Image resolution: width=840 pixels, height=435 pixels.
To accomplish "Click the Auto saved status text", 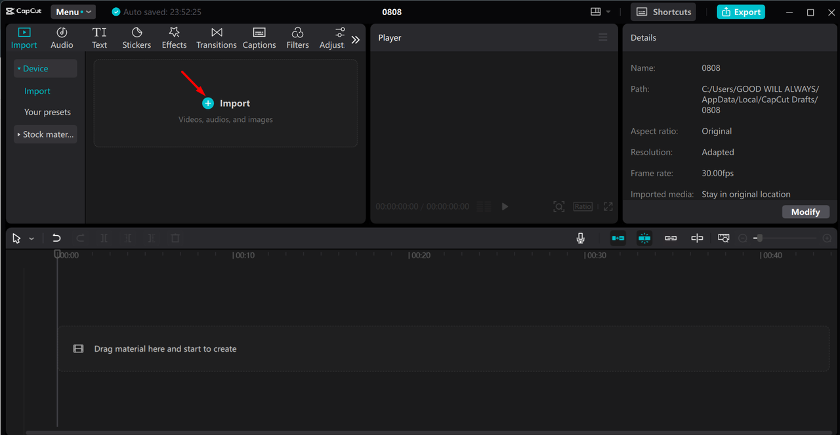I will [162, 12].
